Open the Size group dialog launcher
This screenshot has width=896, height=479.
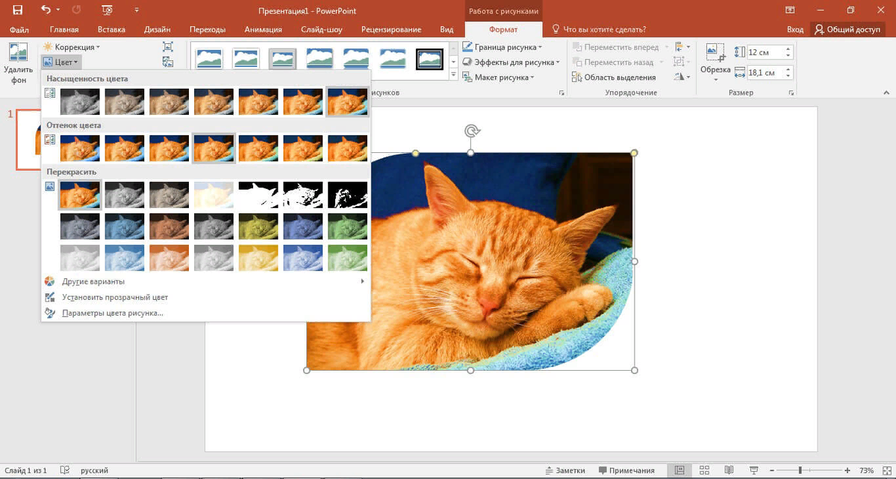[x=791, y=93]
